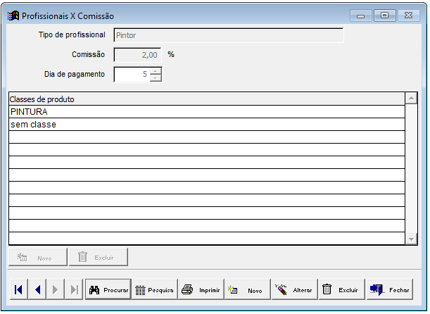
Task: Close the window with the X button
Action: (x=409, y=15)
